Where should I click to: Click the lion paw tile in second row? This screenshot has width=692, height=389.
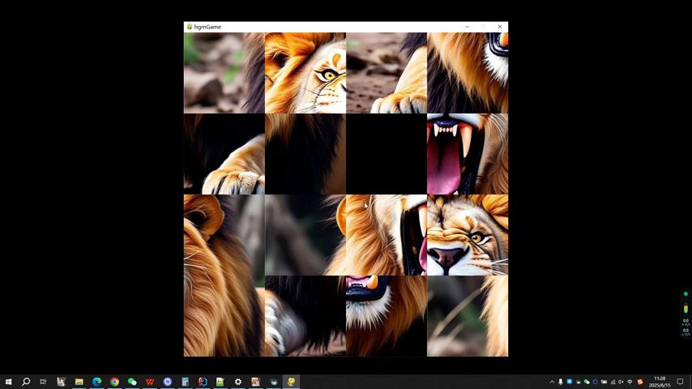click(x=224, y=154)
